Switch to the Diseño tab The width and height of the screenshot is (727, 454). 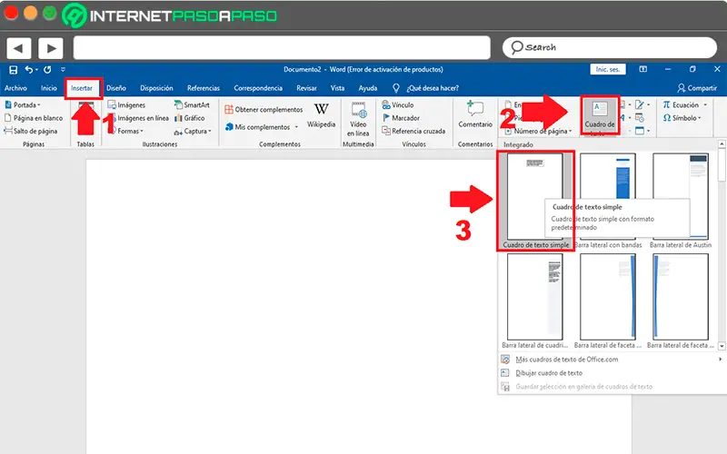pos(116,87)
